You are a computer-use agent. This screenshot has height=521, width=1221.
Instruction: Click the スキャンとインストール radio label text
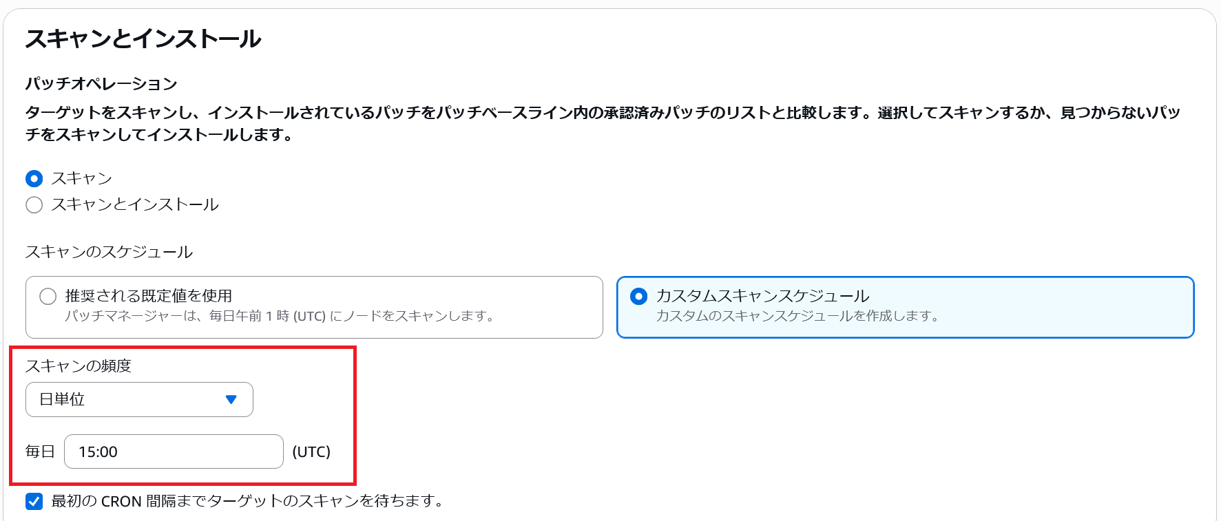tap(135, 205)
